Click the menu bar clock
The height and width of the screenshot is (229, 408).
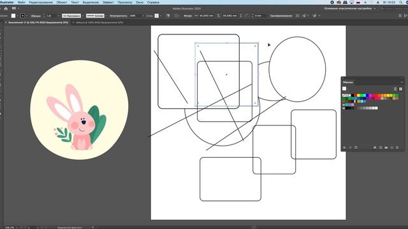pyautogui.click(x=389, y=3)
